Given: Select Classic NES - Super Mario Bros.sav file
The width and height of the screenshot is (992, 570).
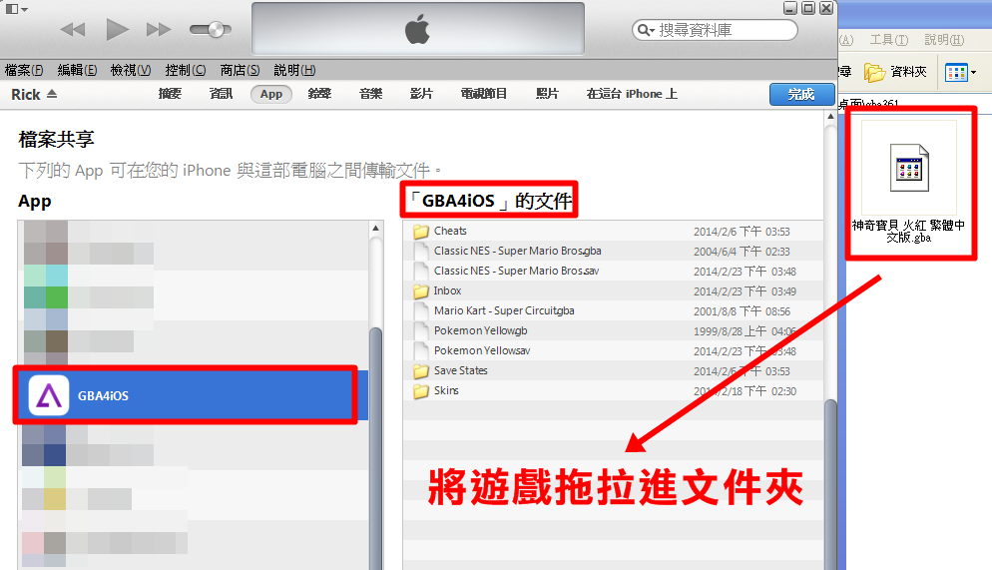Looking at the screenshot, I should pyautogui.click(x=613, y=271).
